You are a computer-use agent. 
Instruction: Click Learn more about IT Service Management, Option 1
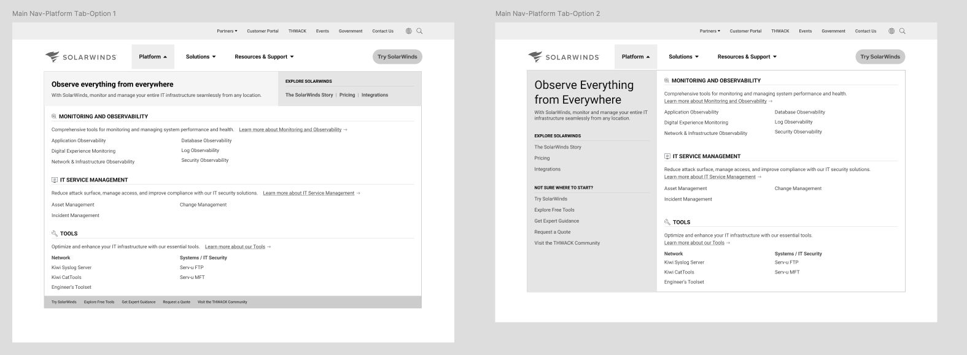(x=311, y=193)
